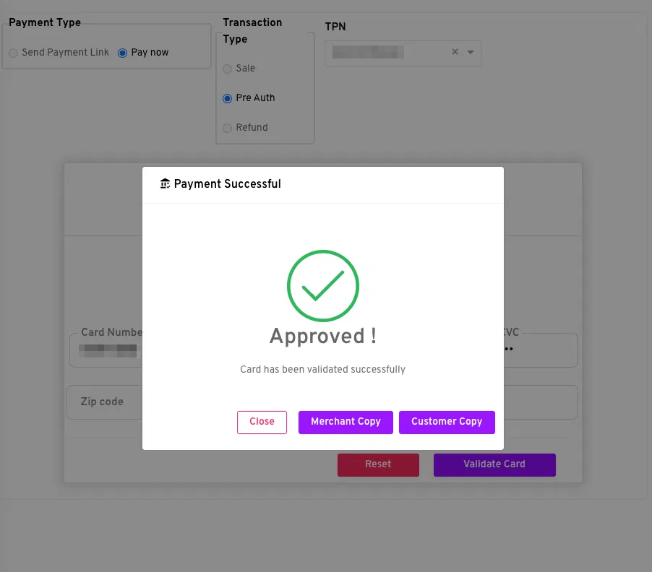Click the card validated successfully message
Screen dimensions: 652x572
[322, 369]
